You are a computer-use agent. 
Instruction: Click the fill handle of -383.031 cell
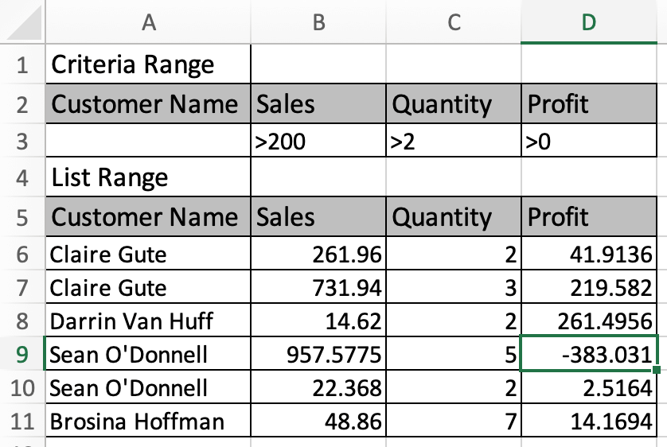(x=657, y=370)
